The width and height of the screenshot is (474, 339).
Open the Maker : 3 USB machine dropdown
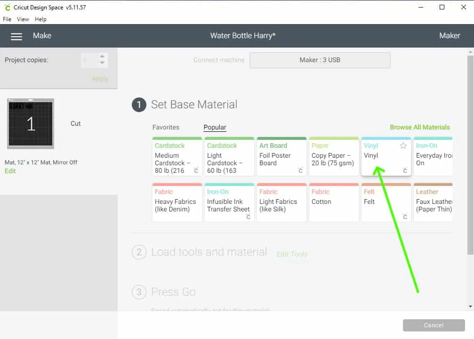click(x=320, y=60)
